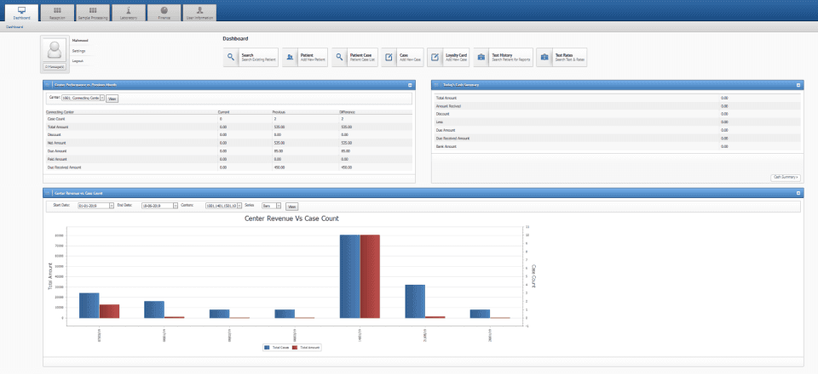
Task: Open Test Rates briefcase icon
Action: click(544, 57)
